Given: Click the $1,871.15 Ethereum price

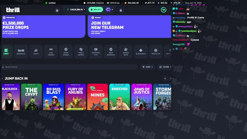Looking at the screenshot, I should (x=148, y=3).
